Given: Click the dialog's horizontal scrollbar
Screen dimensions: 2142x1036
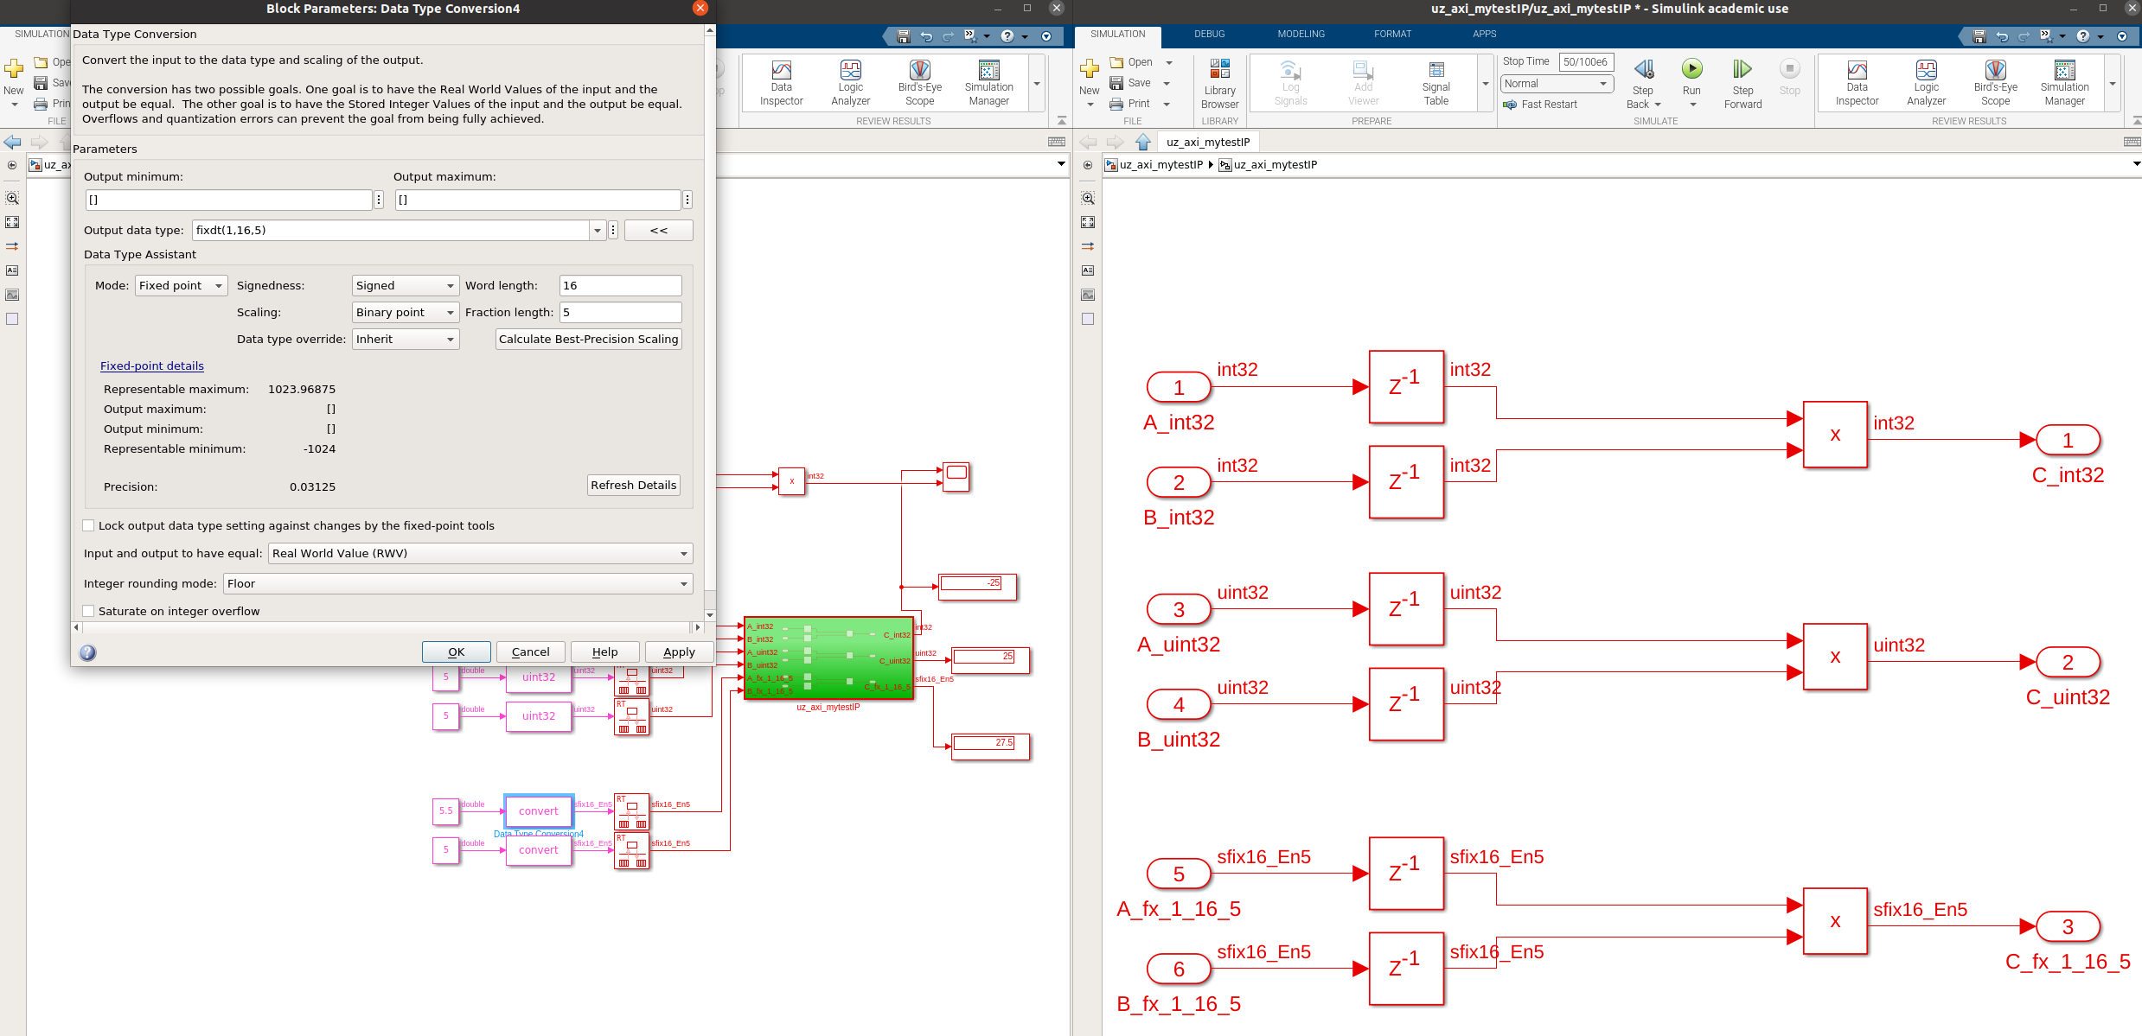Looking at the screenshot, I should click(386, 627).
